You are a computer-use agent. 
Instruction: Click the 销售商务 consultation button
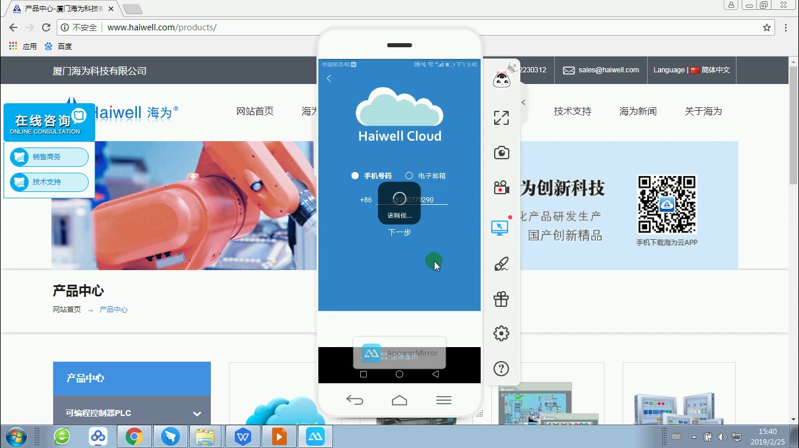50,157
